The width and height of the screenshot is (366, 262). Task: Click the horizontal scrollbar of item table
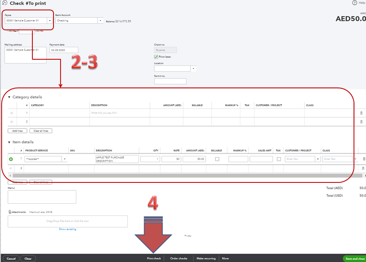187,175
